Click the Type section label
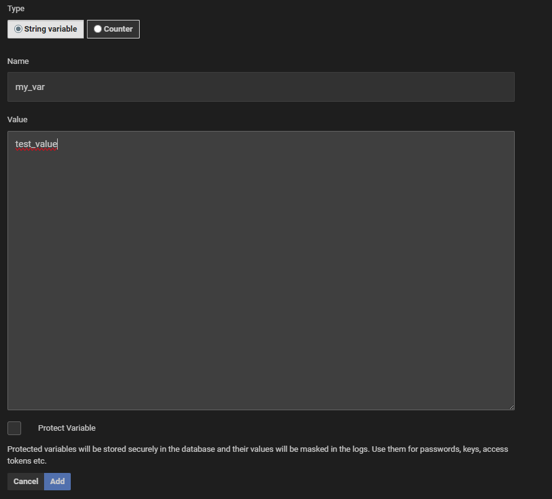The width and height of the screenshot is (552, 499). 16,8
